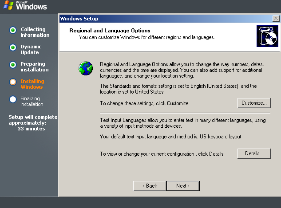Click 'Regional and Language Options' heading
This screenshot has height=208, width=281.
[110, 31]
